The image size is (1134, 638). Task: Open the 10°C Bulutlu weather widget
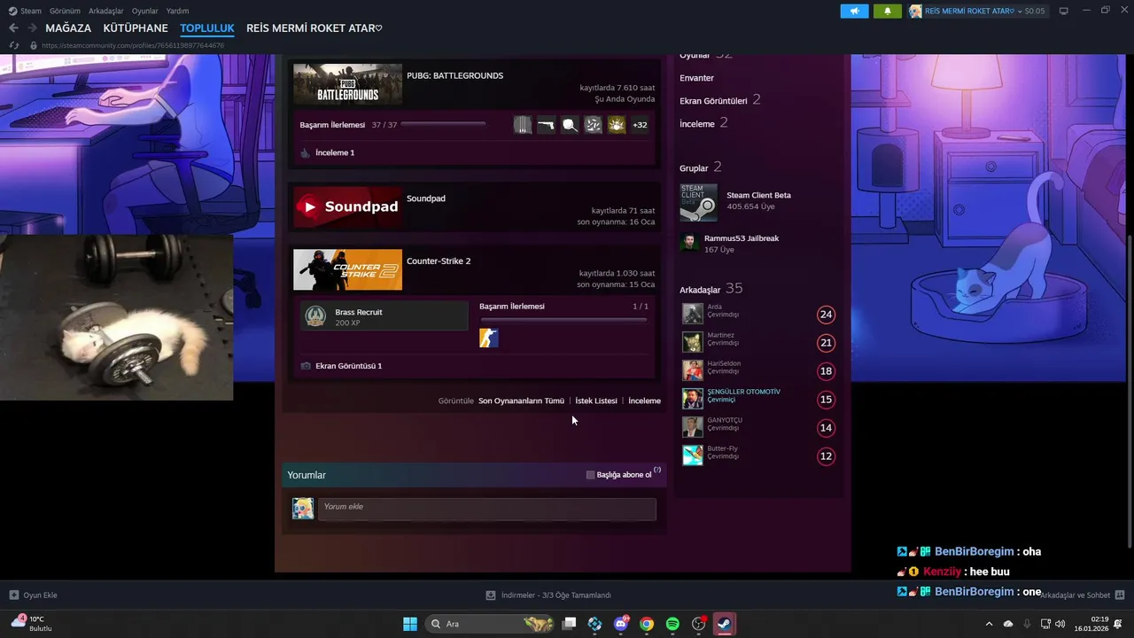coord(32,623)
